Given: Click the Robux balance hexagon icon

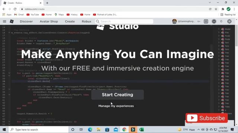Looking at the screenshot, I should (214, 21).
